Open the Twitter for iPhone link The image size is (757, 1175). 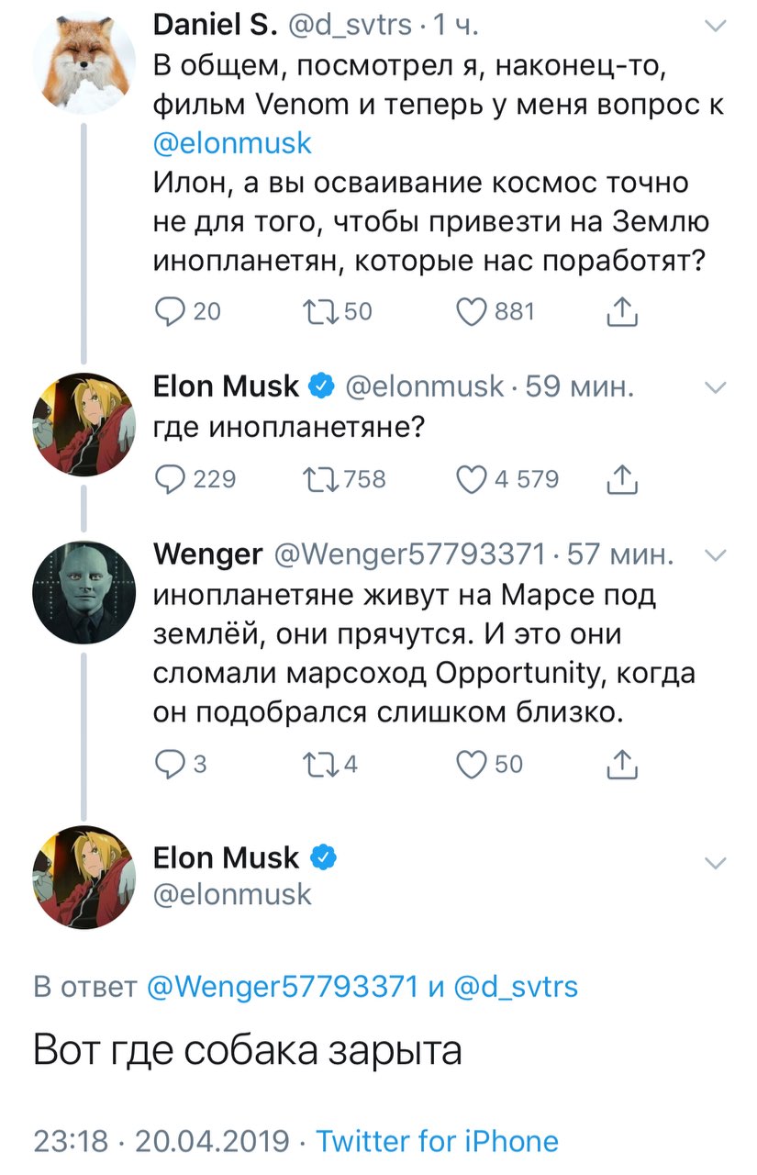click(437, 1141)
